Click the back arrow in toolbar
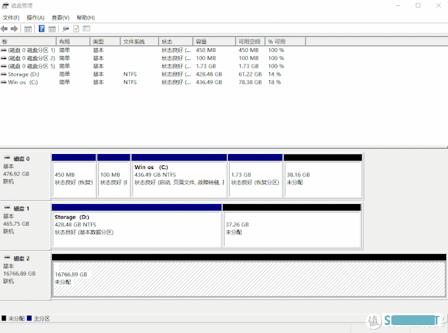 (5, 28)
